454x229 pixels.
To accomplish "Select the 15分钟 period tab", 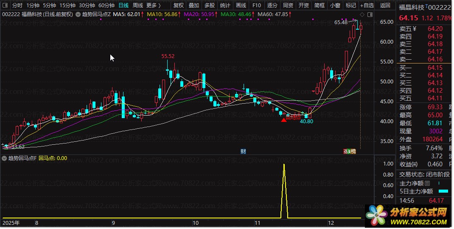I will [x=67, y=5].
